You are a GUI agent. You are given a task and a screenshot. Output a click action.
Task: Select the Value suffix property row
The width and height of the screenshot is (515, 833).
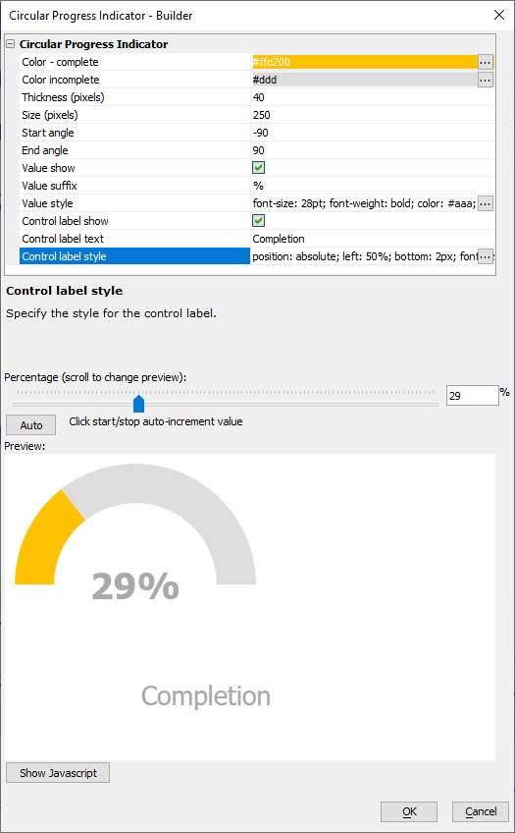pos(257,186)
